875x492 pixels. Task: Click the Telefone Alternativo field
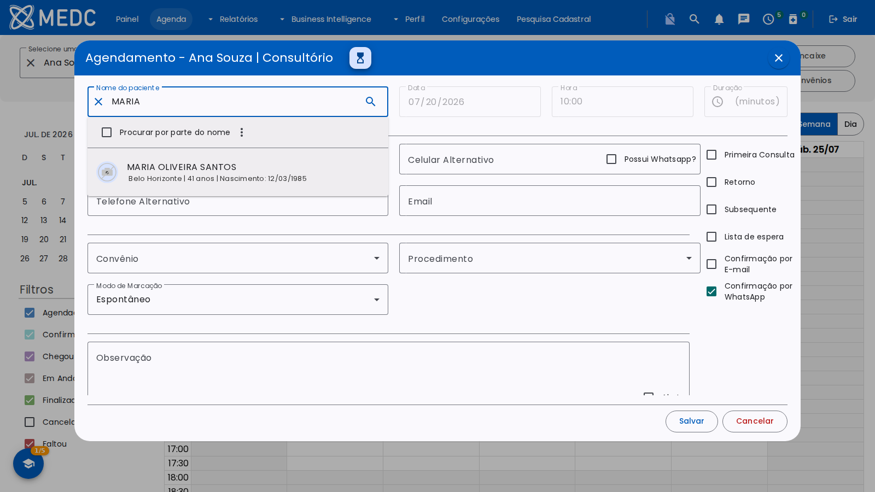point(238,206)
